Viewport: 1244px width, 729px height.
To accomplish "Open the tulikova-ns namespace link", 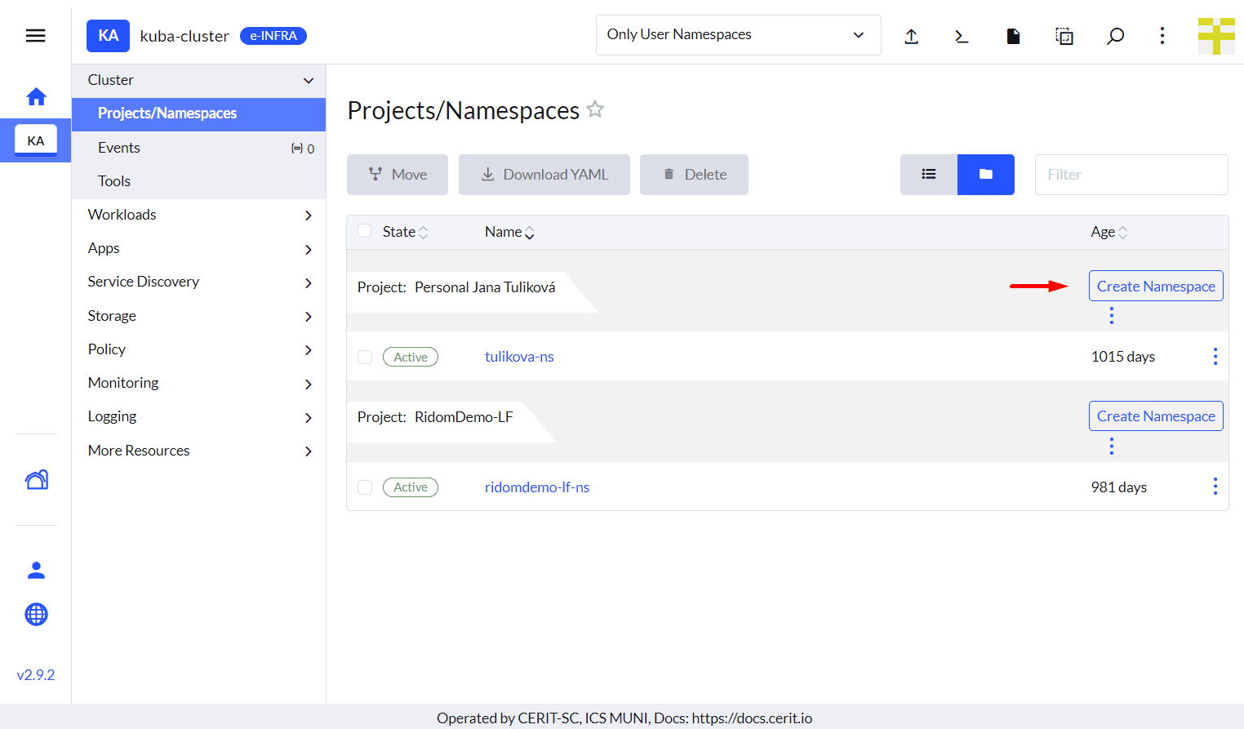I will click(519, 357).
